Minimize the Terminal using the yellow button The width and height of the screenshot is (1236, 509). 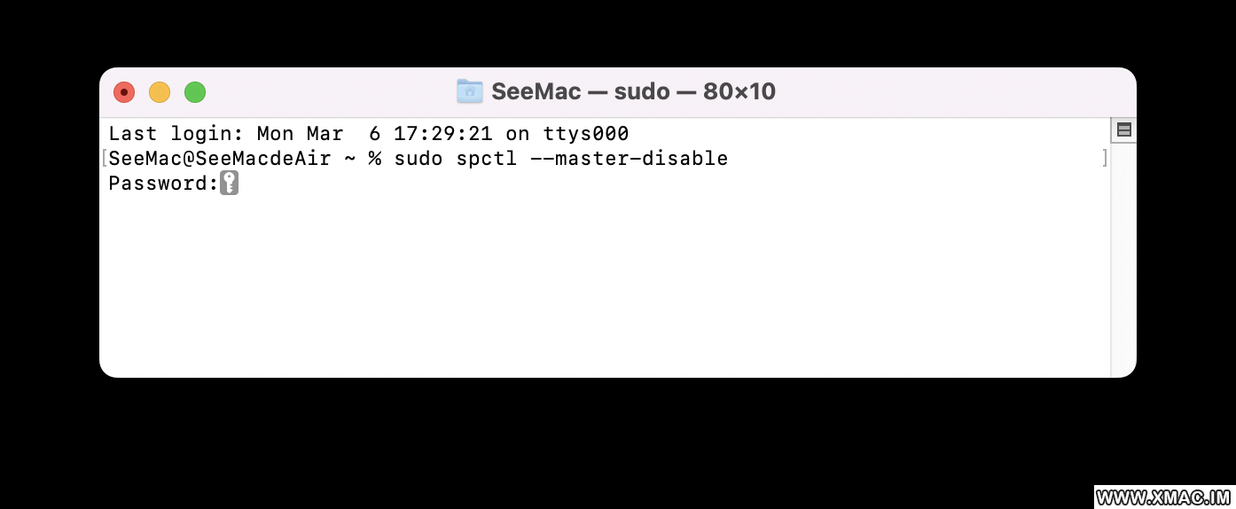pyautogui.click(x=160, y=91)
